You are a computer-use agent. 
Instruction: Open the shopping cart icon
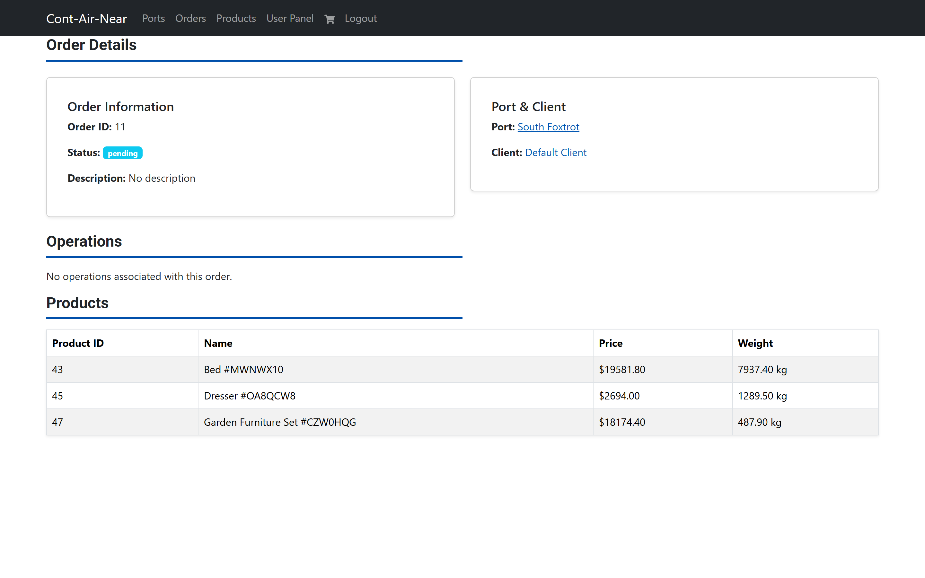coord(329,19)
